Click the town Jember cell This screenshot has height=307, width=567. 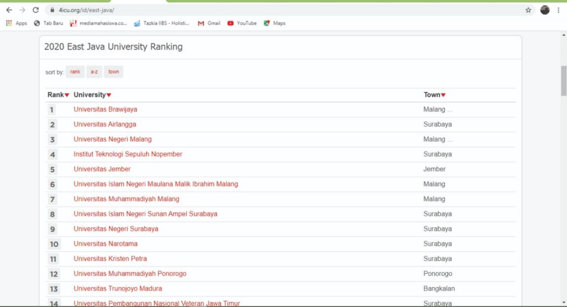click(x=434, y=169)
